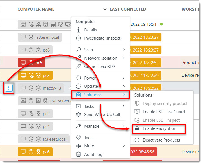This screenshot has width=203, height=165.
Task: Click the Connect via RDP icon
Action: click(78, 66)
